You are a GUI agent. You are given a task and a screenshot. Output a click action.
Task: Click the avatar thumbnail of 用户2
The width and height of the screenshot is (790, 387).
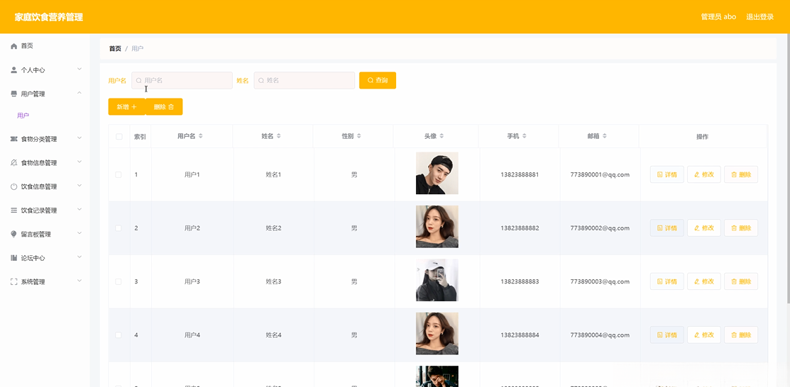(437, 227)
